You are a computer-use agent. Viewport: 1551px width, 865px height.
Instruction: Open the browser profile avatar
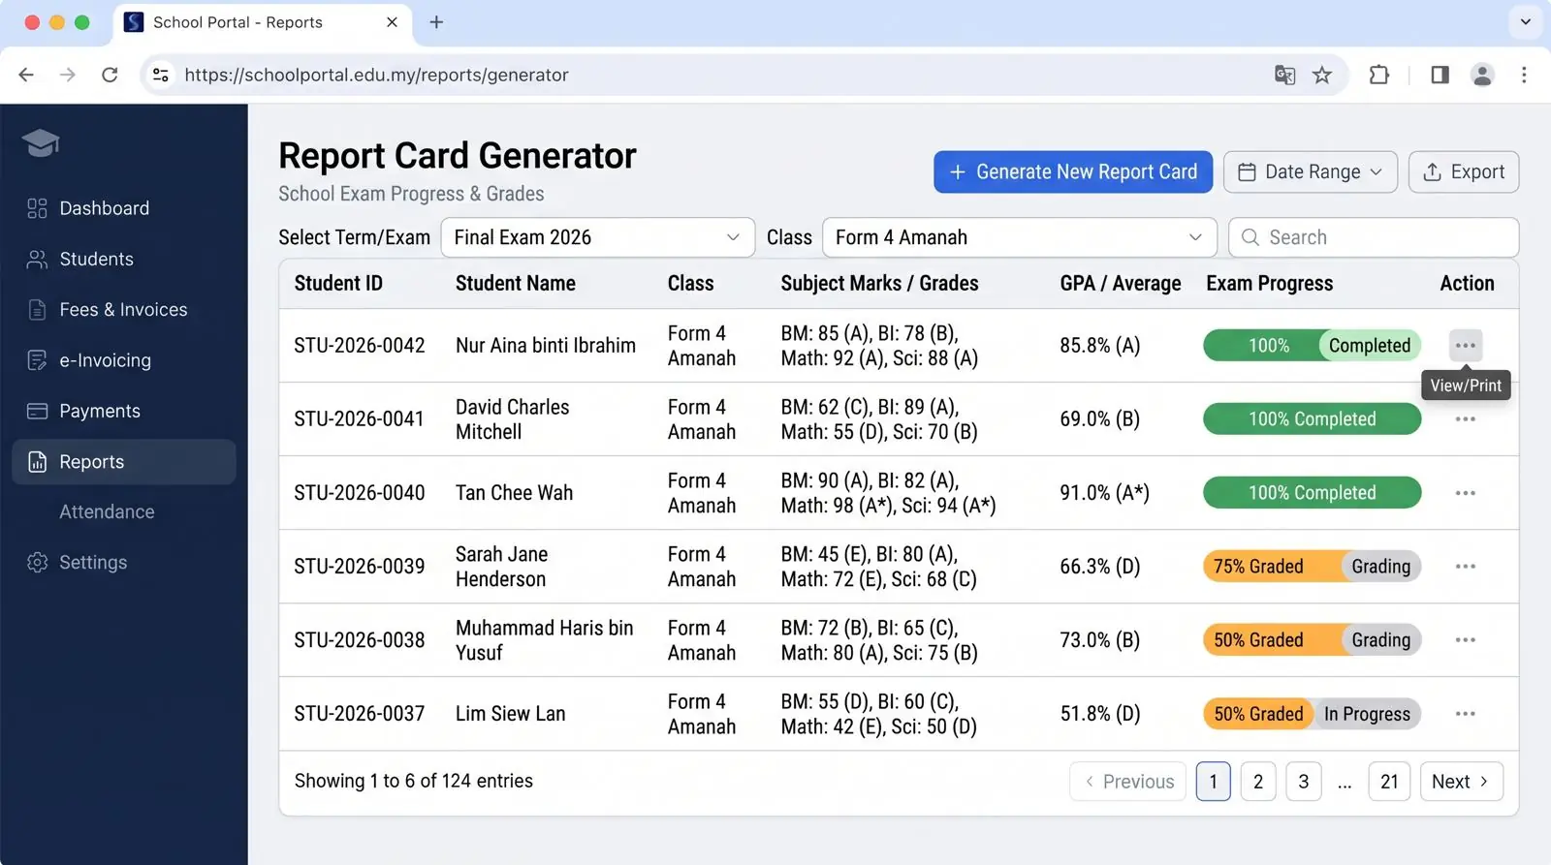click(x=1482, y=75)
